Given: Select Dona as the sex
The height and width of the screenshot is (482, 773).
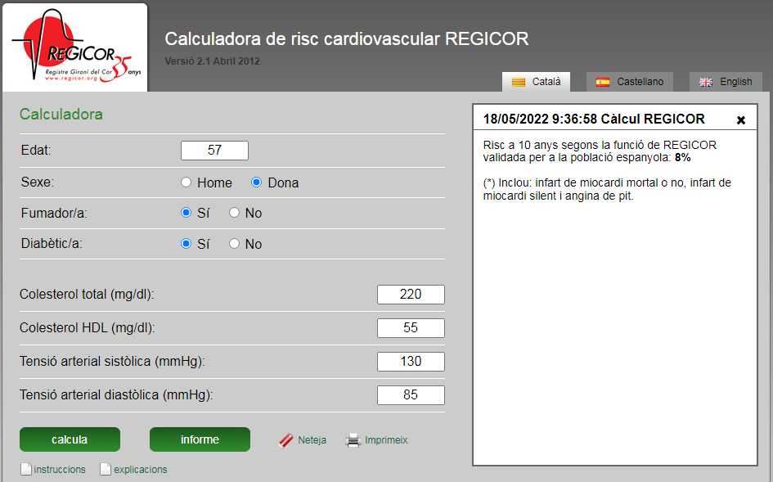Looking at the screenshot, I should click(256, 182).
